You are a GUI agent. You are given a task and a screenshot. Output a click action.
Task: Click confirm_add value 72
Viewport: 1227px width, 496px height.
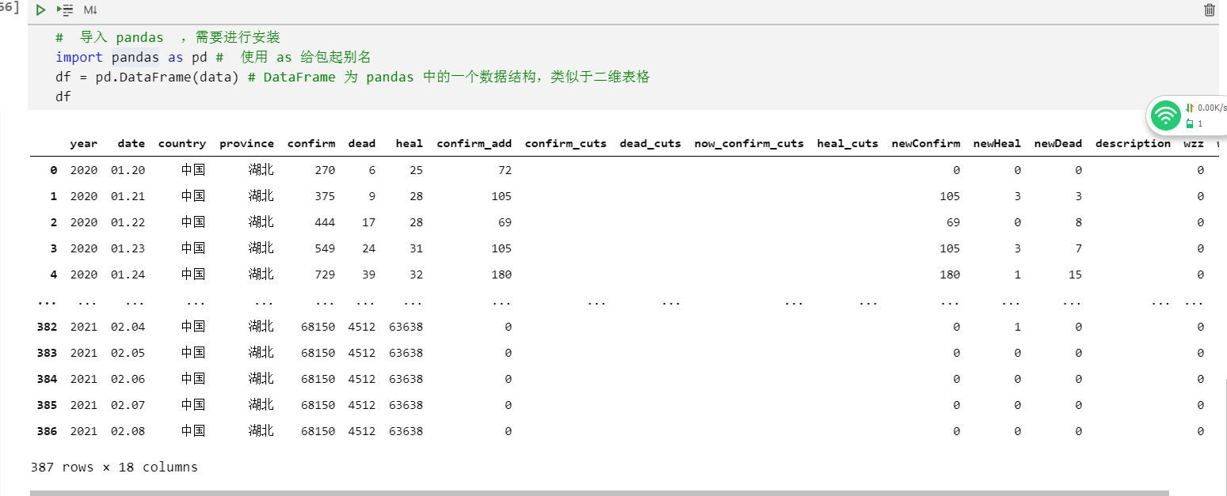(x=505, y=170)
